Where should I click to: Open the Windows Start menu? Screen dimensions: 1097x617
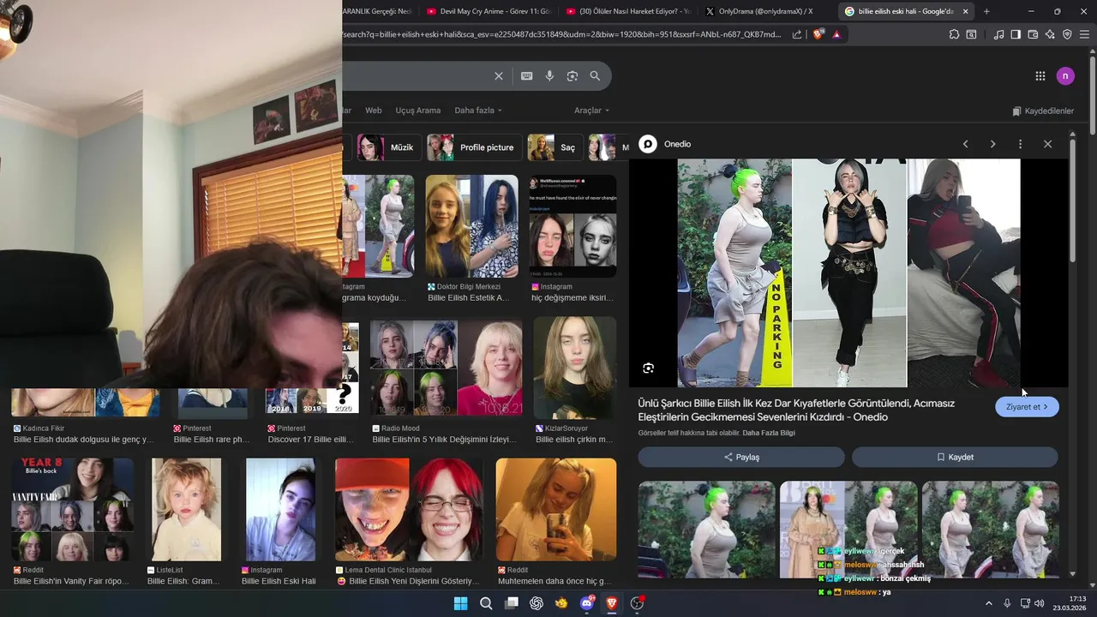(x=460, y=603)
